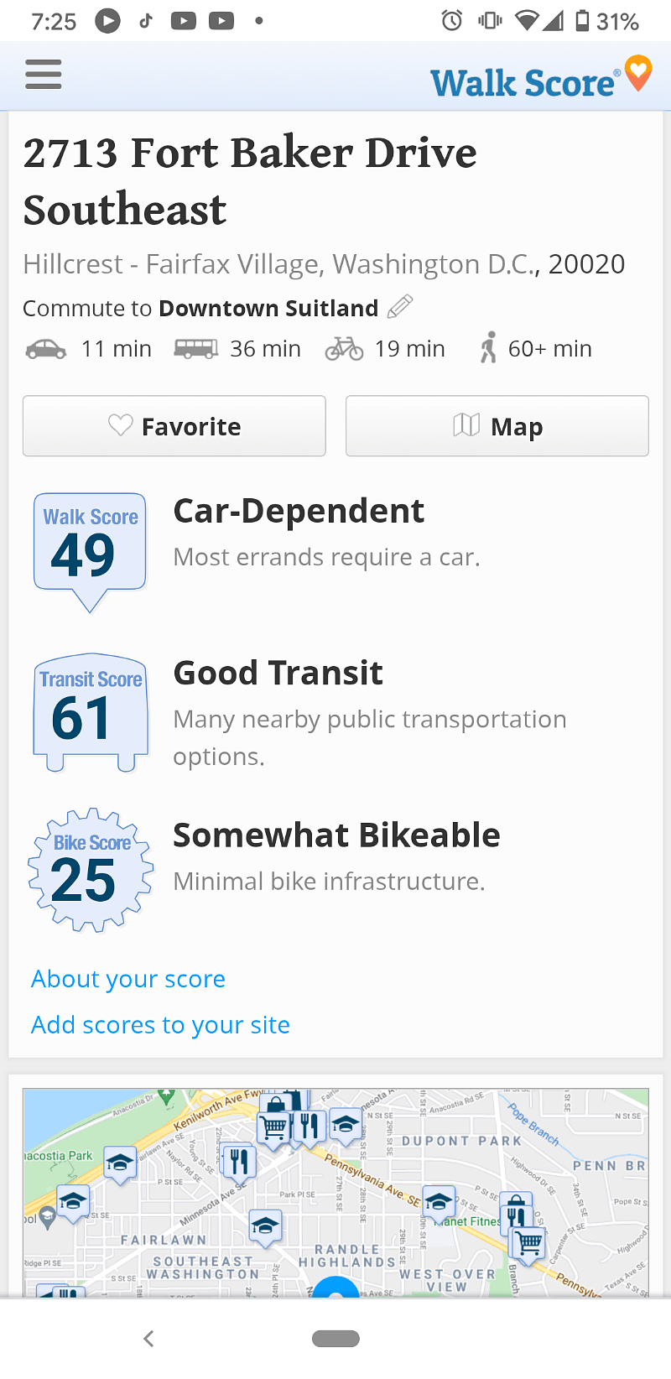This screenshot has height=1379, width=671.
Task: Open About your score link
Action: [128, 979]
